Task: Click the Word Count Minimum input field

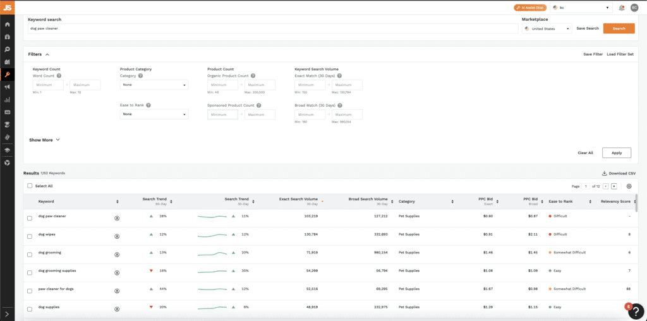Action: [49, 85]
